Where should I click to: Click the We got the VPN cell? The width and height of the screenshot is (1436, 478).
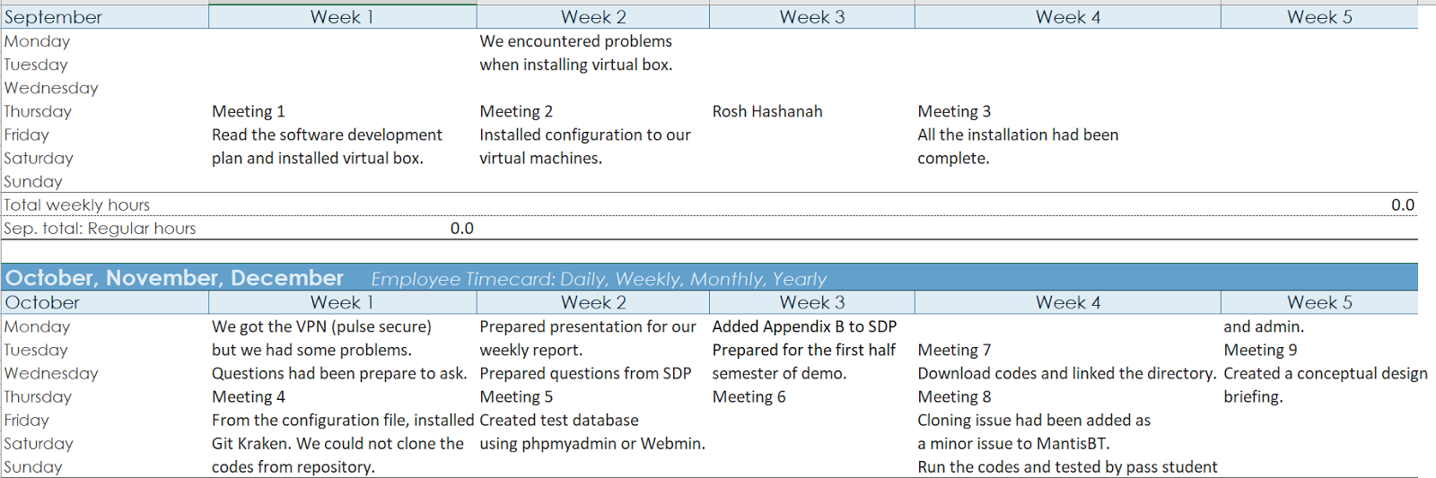coord(321,326)
